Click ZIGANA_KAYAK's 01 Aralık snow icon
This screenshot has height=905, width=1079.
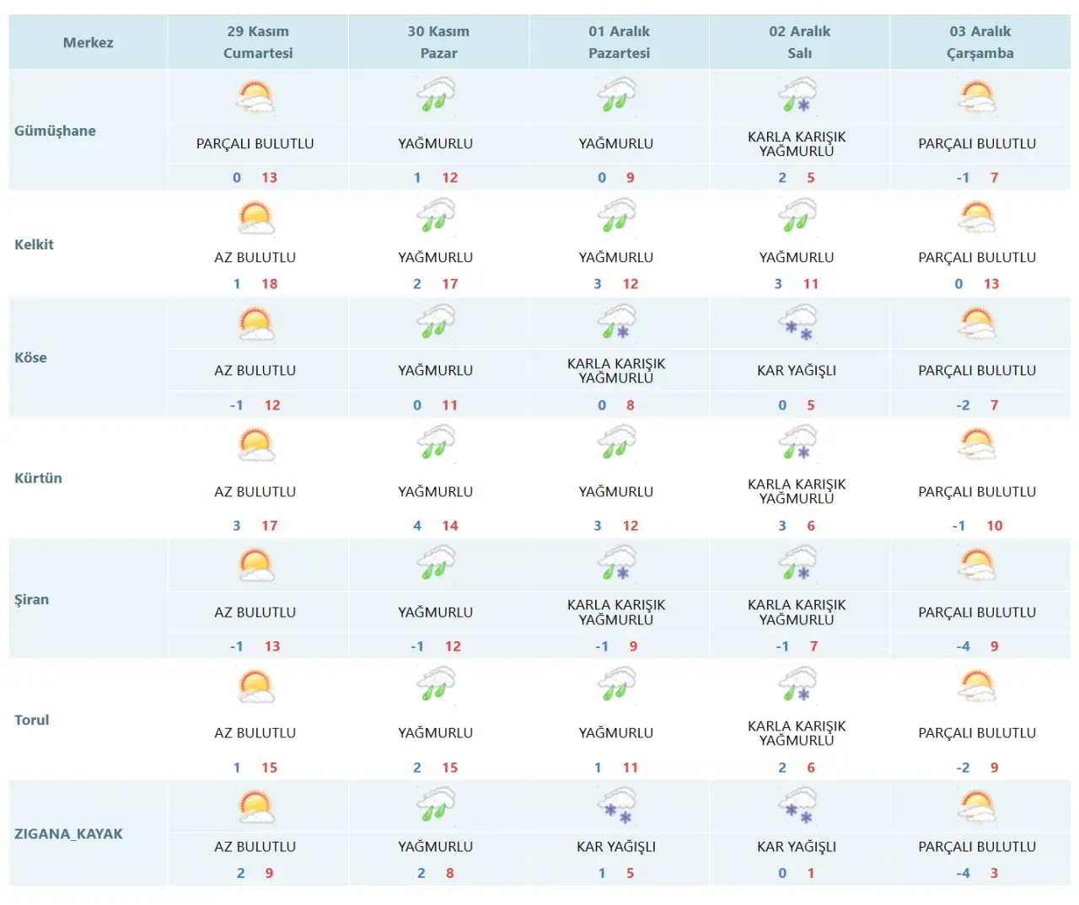click(616, 806)
